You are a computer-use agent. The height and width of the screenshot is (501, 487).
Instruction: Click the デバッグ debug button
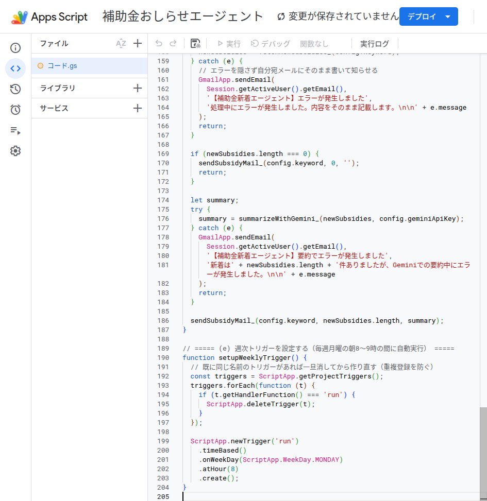tap(271, 44)
